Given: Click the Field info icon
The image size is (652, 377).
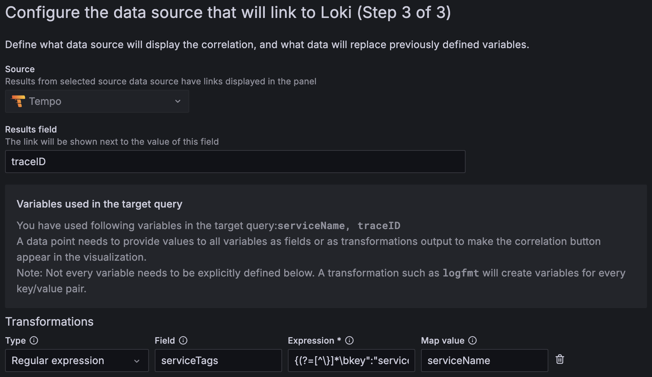Looking at the screenshot, I should click(183, 340).
